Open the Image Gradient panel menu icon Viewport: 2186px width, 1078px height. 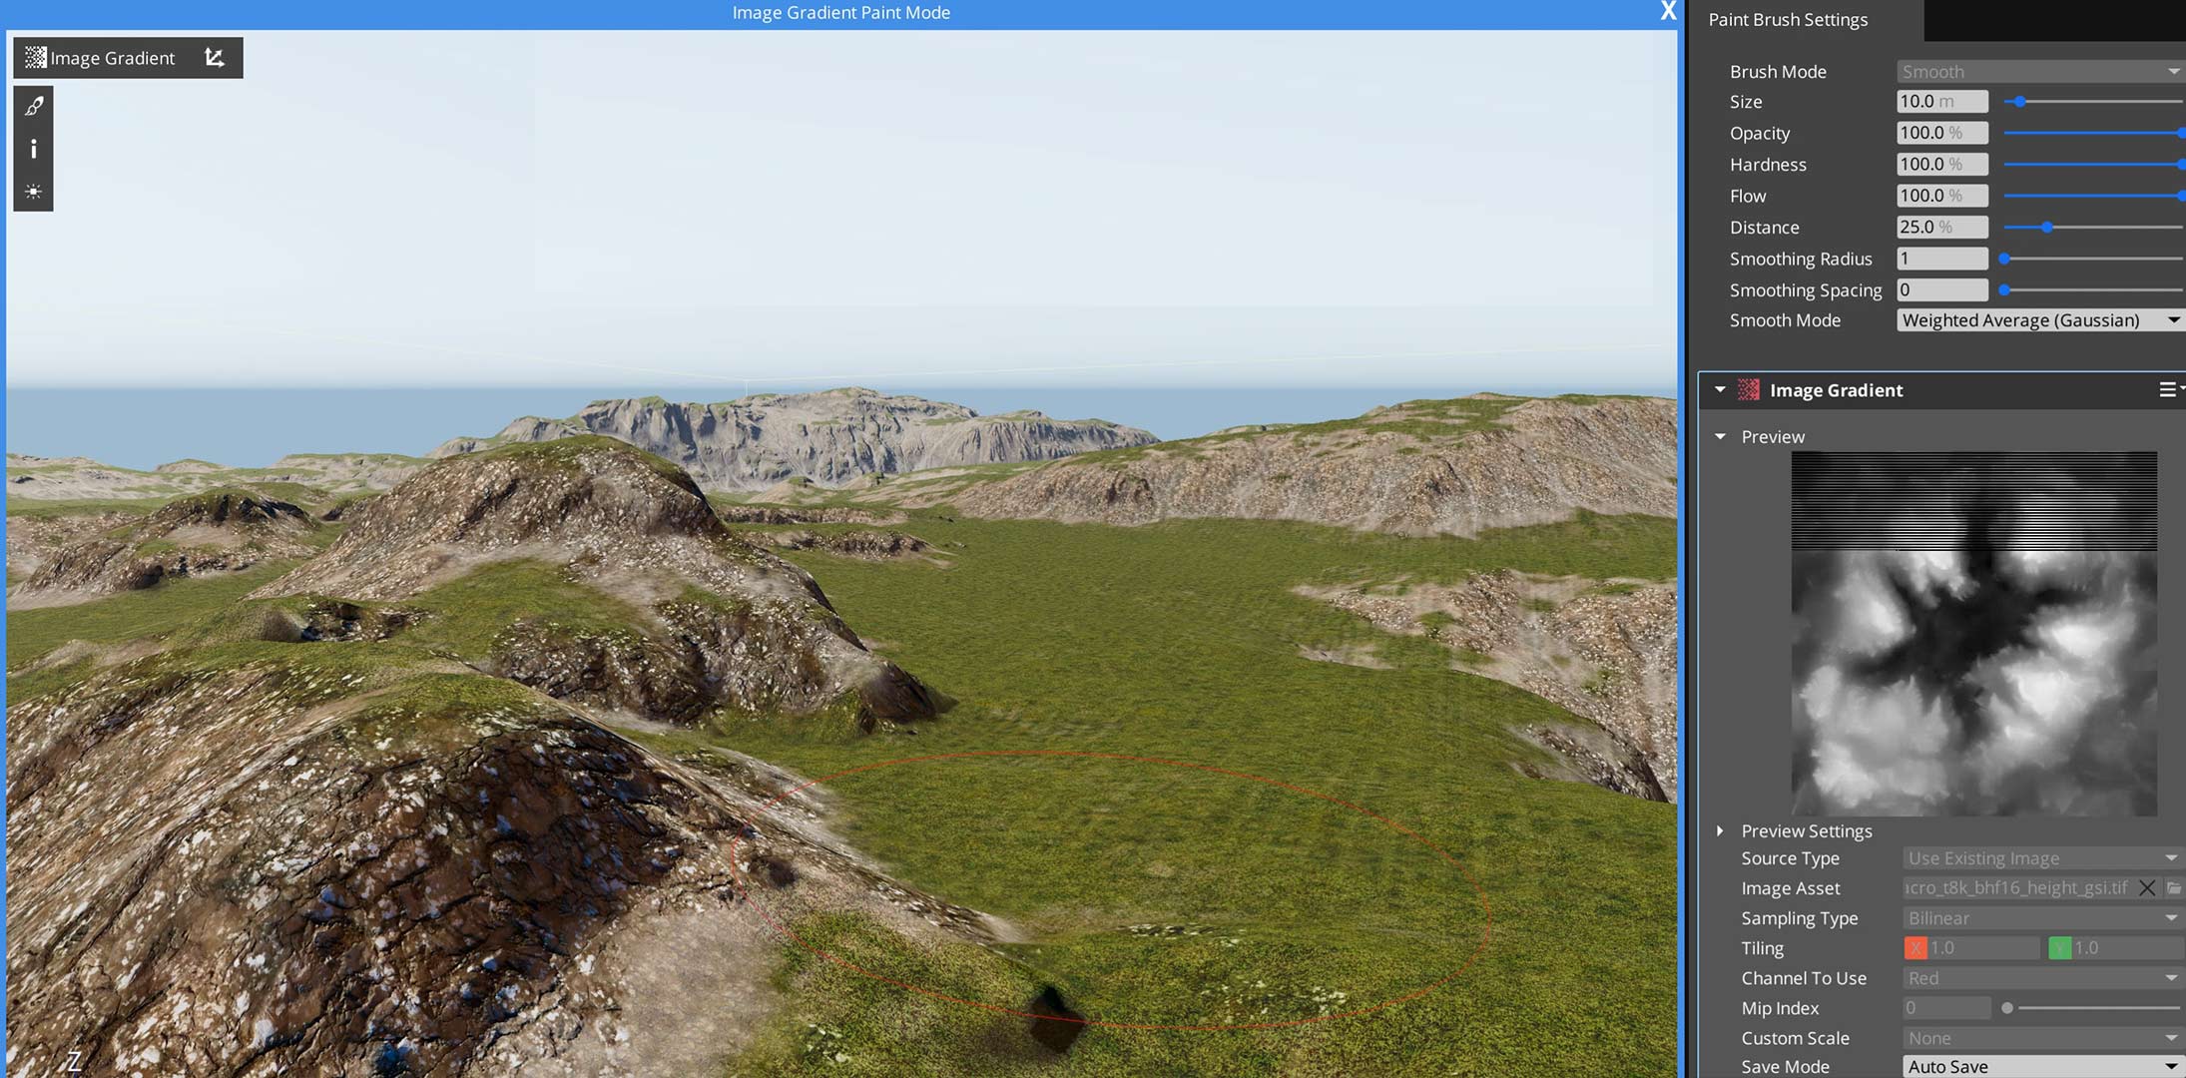point(2169,389)
